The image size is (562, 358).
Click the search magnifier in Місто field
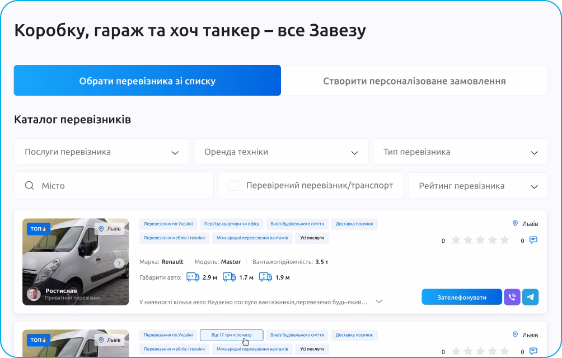[x=30, y=186]
